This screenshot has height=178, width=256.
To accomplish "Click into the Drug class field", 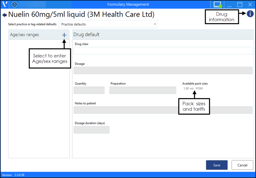I will coord(163,51).
